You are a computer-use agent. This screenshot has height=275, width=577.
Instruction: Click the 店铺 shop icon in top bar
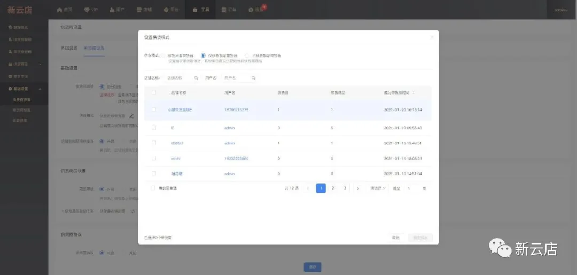click(139, 10)
